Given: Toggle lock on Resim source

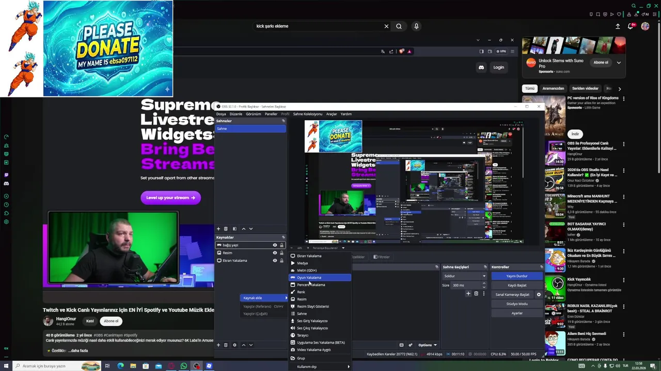Looking at the screenshot, I should point(281,253).
